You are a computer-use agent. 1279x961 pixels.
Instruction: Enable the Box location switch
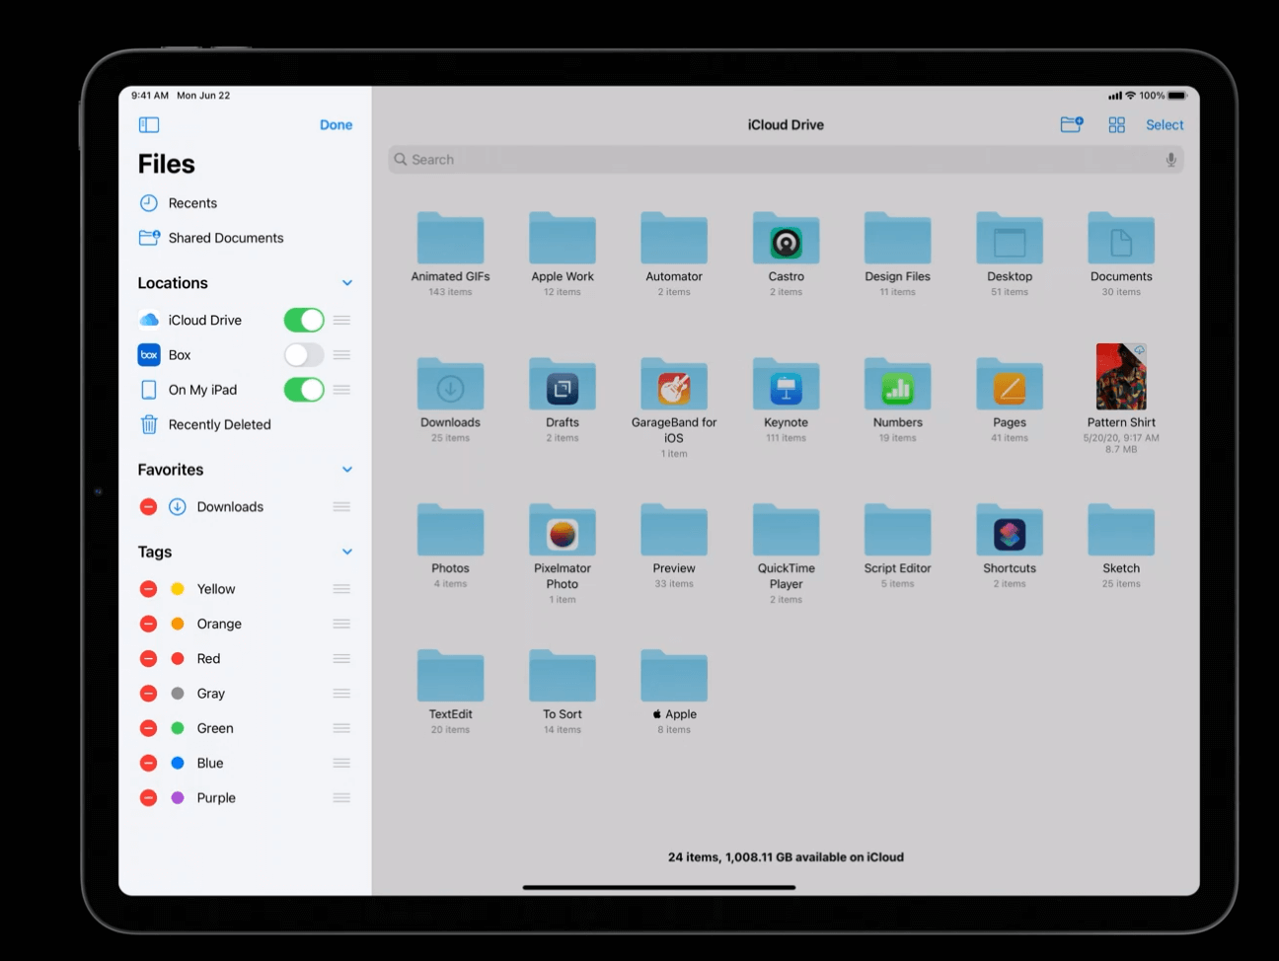[x=304, y=355]
